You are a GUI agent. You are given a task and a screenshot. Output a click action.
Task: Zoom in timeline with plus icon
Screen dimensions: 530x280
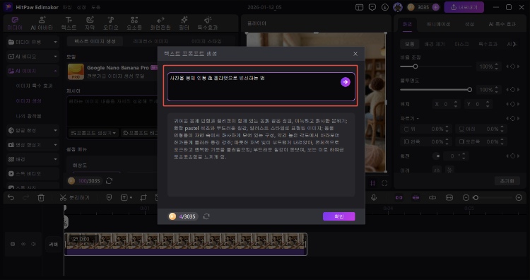click(x=519, y=197)
